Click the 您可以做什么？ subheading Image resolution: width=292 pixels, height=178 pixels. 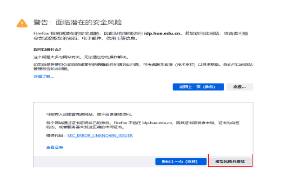(x=47, y=50)
